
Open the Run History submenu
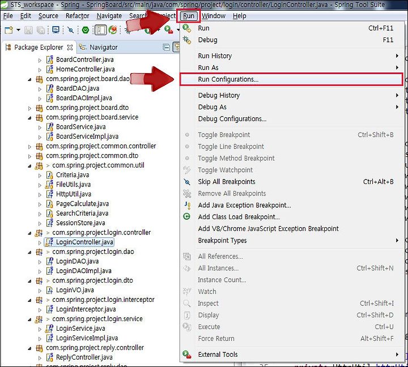click(292, 56)
